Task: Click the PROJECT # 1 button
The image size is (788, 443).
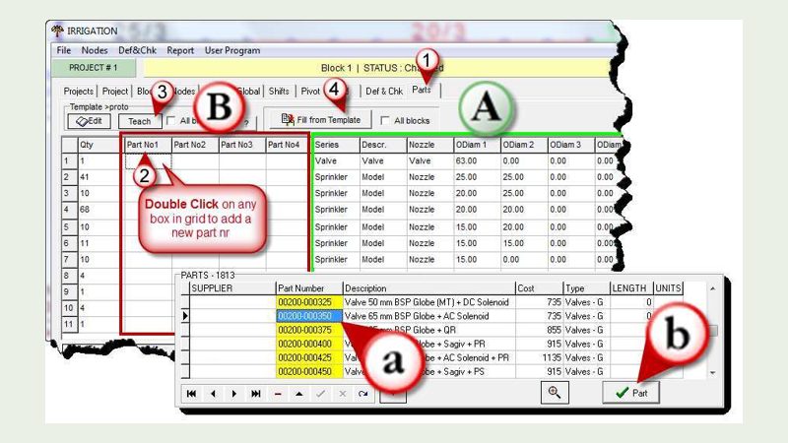Action: (x=93, y=67)
